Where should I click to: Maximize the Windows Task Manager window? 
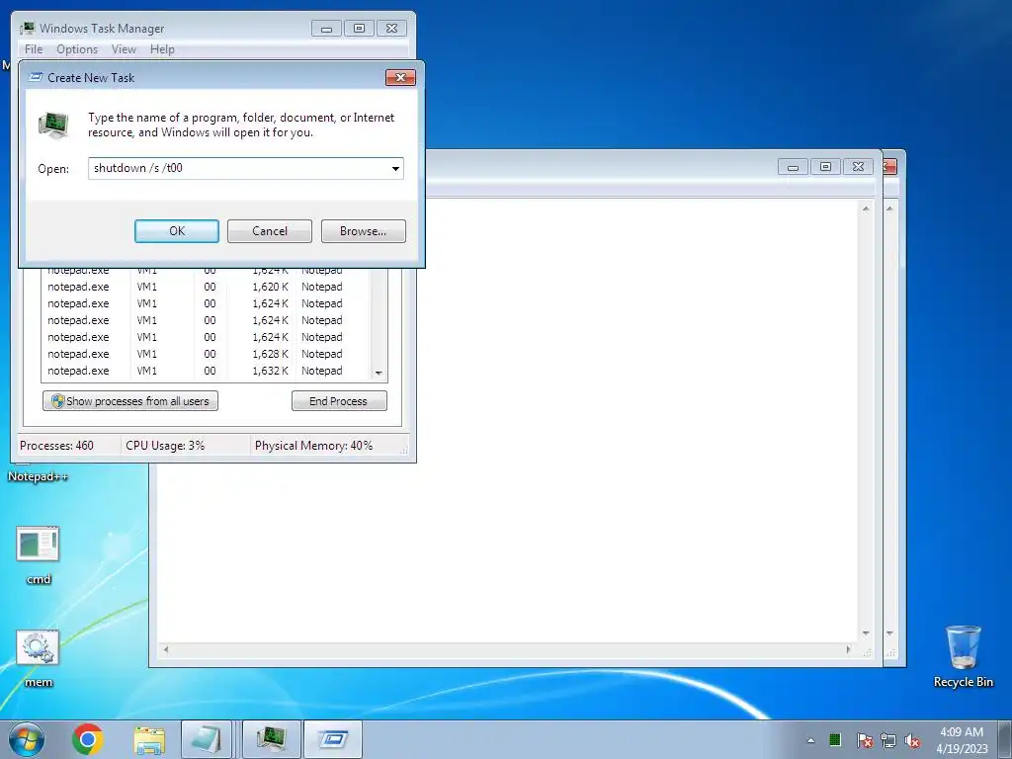[360, 29]
